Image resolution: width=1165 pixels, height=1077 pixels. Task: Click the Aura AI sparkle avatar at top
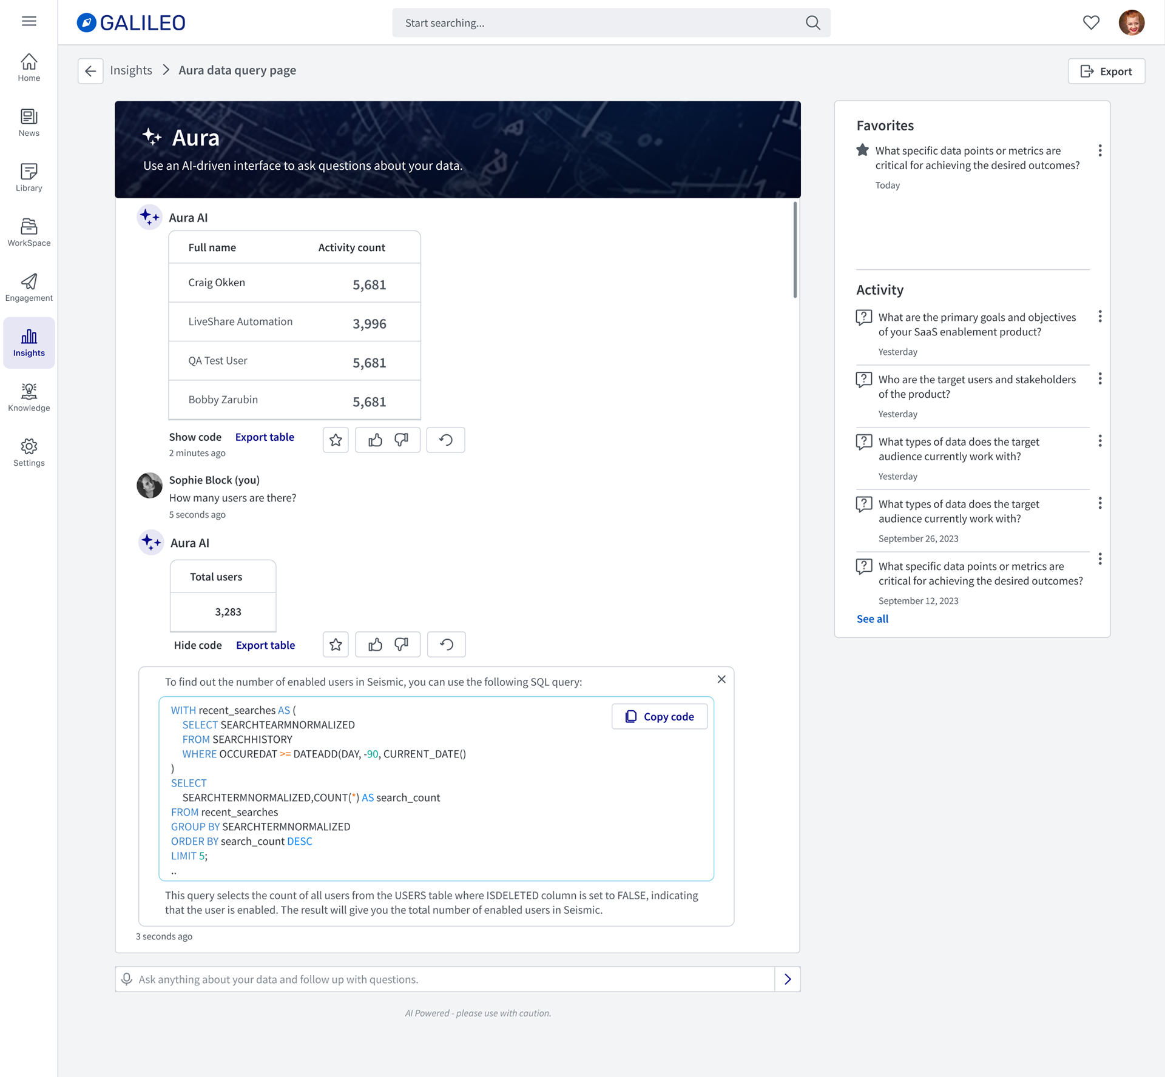tap(149, 217)
